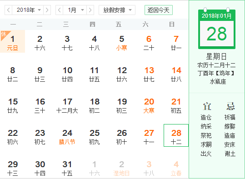Open the 2018年 year dropdown
The image size is (245, 179).
click(x=28, y=10)
